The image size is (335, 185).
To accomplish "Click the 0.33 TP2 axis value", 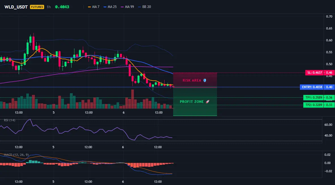I will [329, 105].
